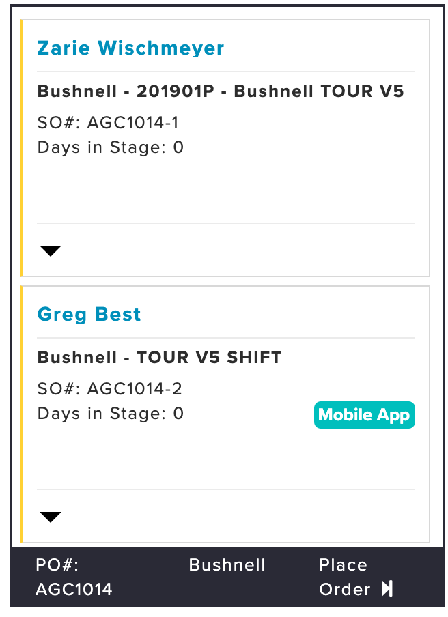Click the Mobile App badge
Viewport: 448px width, 617px height.
364,415
